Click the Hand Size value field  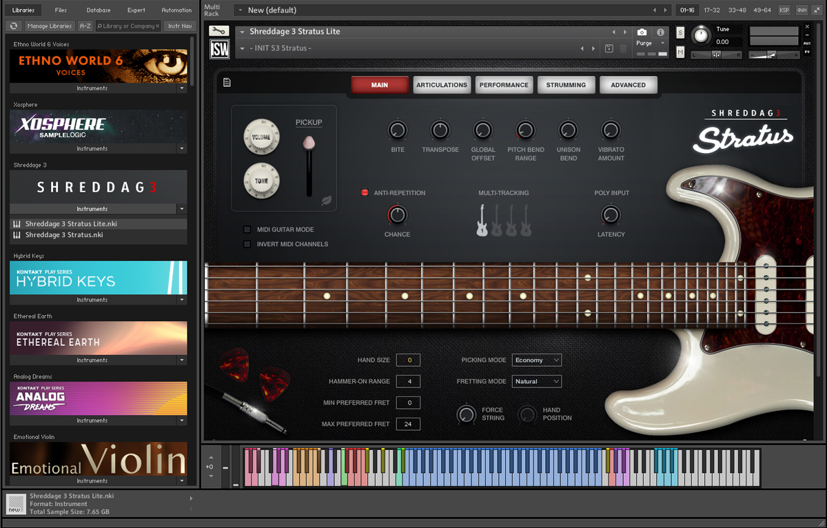click(x=409, y=360)
